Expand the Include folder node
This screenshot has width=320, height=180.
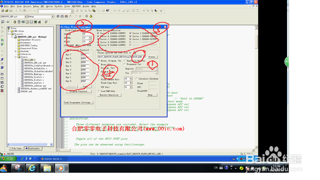pyautogui.click(x=15, y=51)
